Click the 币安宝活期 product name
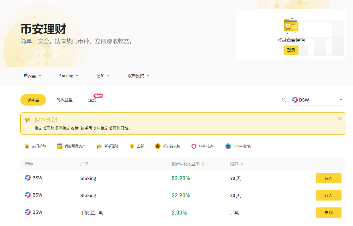 tap(92, 213)
